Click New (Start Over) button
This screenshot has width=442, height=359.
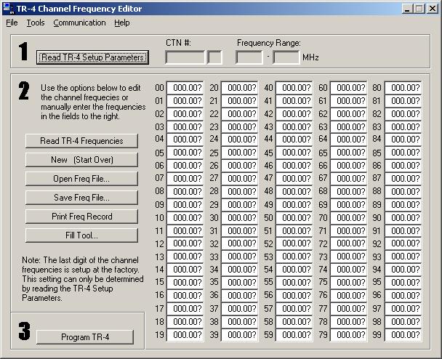[81, 160]
